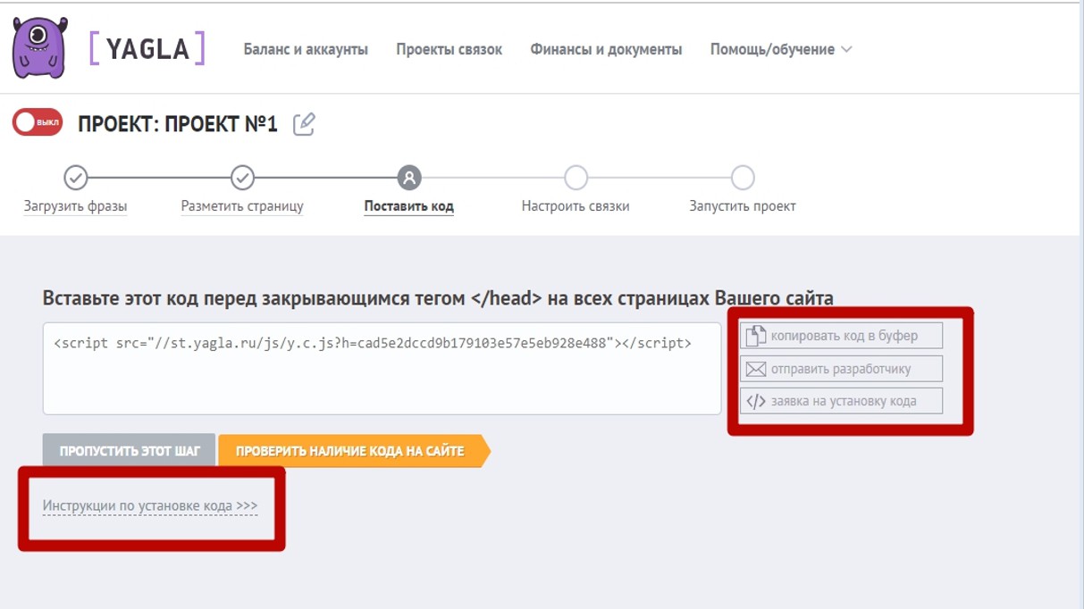Screen dimensions: 1084x609
Task: Click the checkmark circle above Разметить страницу
Action: pyautogui.click(x=242, y=178)
